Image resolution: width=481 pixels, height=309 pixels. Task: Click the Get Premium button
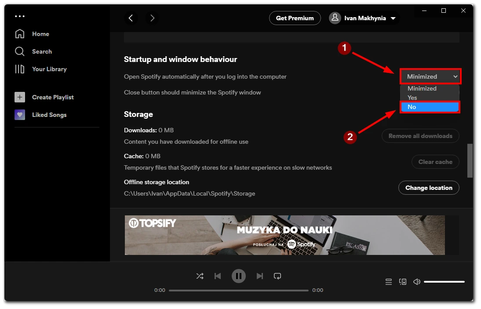(x=295, y=18)
